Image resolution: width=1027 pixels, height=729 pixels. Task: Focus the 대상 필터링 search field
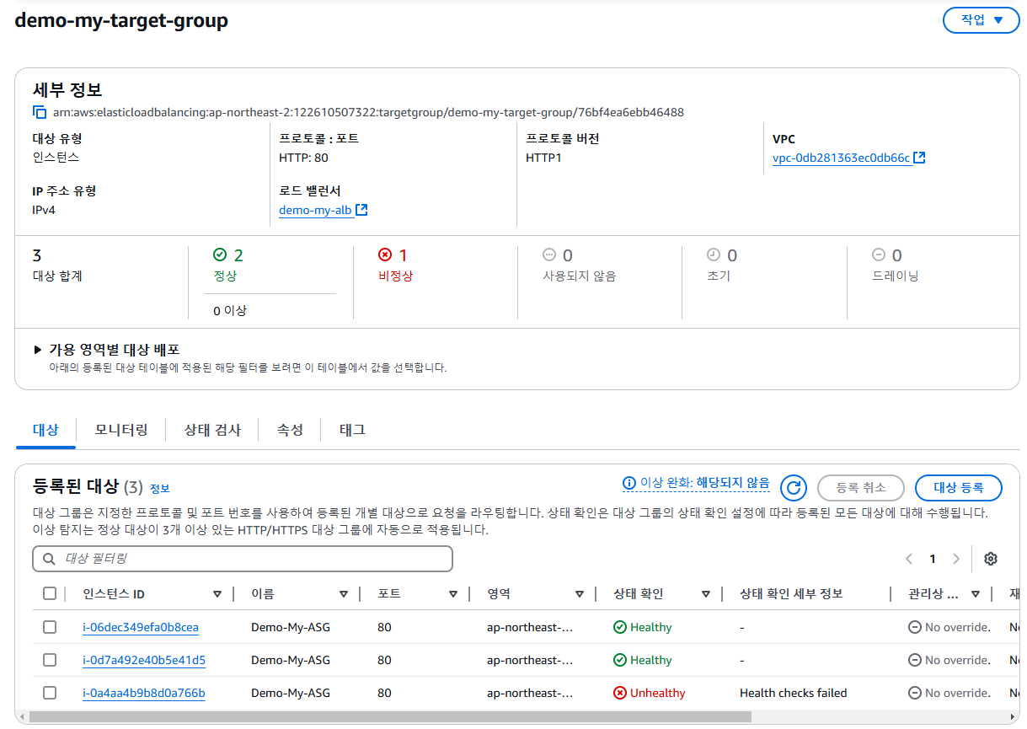[243, 559]
